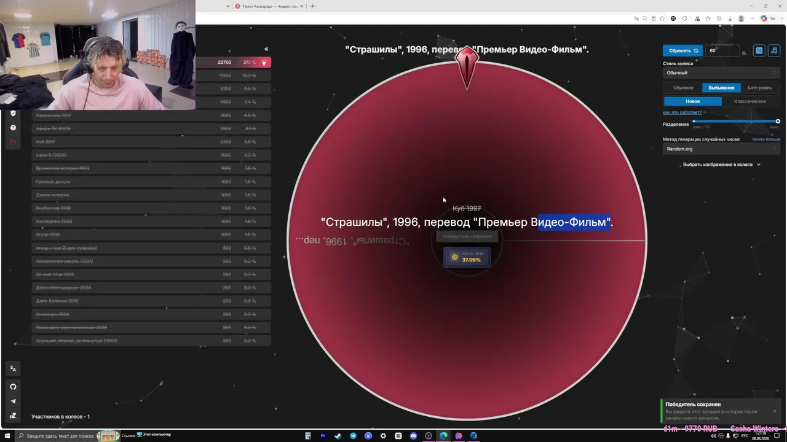Select the Кикбоксер 1989 lot row
Screen dimensions: 787x442
151,208
